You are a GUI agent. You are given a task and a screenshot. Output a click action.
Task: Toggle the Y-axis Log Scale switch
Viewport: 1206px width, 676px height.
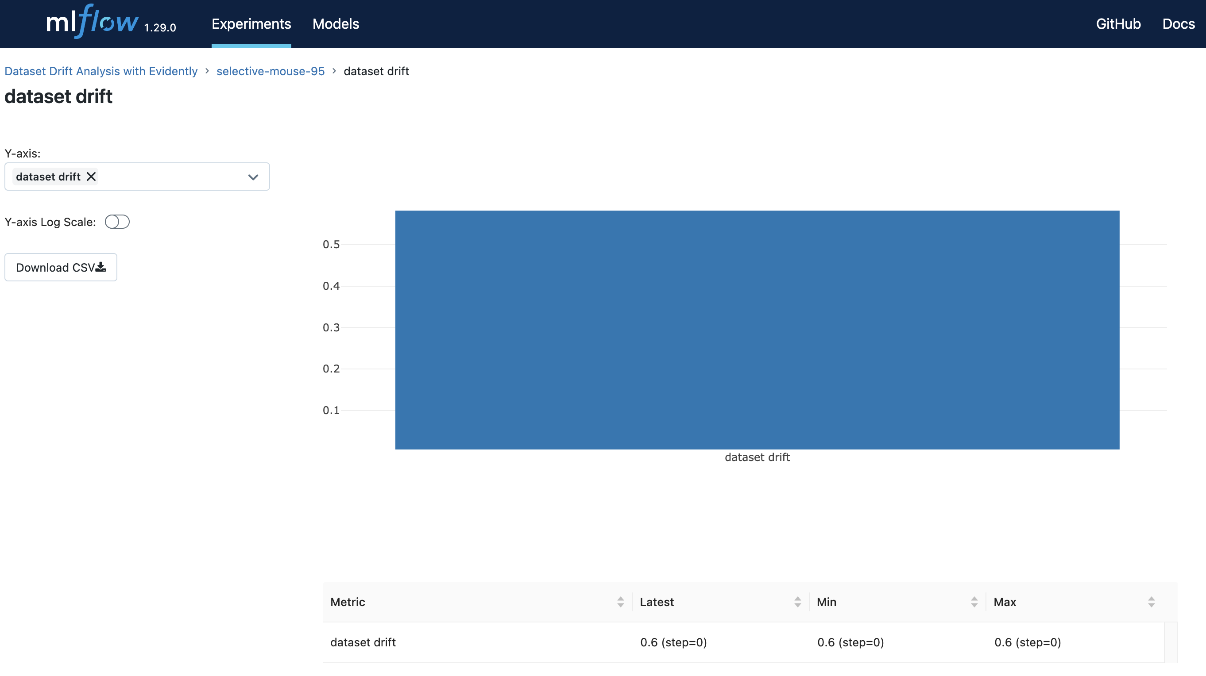click(x=117, y=222)
